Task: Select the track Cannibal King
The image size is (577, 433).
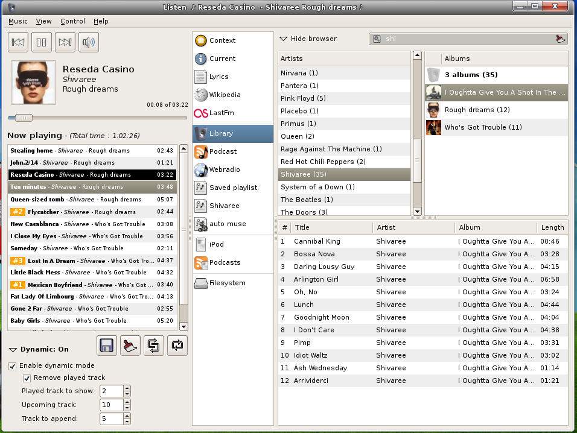Action: point(423,241)
